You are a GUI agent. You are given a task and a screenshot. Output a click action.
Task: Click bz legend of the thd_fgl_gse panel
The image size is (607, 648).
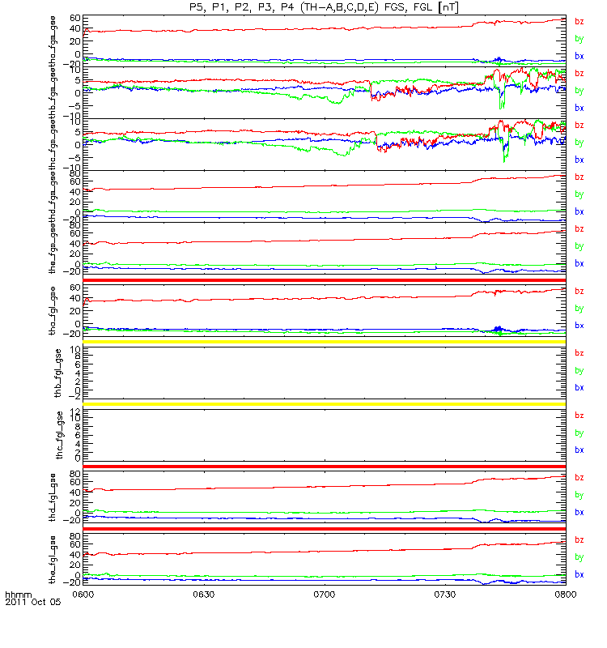point(579,477)
